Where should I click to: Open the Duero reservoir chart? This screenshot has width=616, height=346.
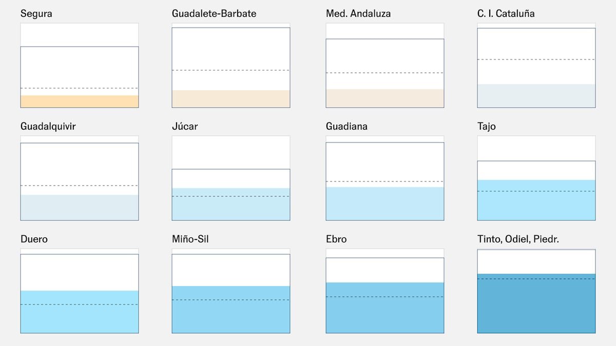[x=80, y=291]
